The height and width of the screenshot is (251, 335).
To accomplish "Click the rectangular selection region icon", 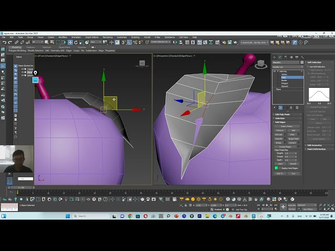I will pyautogui.click(x=58, y=42).
